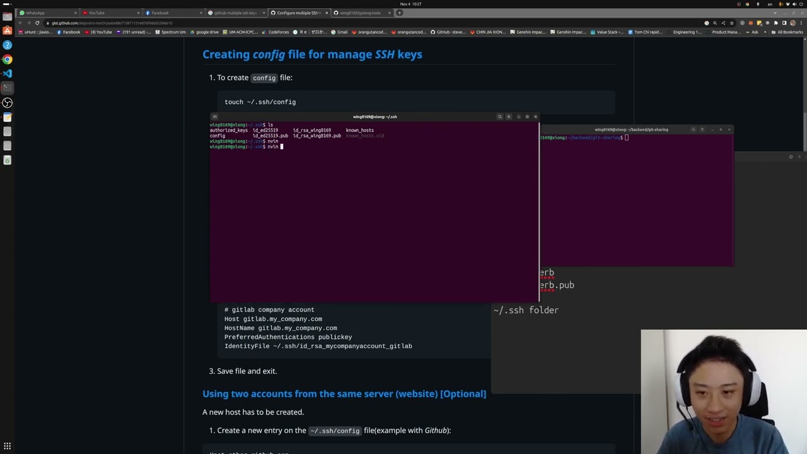Search in the ~/.ssh terminal window
The width and height of the screenshot is (807, 454).
[x=500, y=117]
